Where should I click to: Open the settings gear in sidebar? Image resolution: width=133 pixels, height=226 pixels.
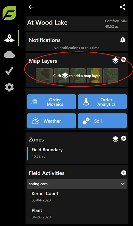(x=9, y=87)
